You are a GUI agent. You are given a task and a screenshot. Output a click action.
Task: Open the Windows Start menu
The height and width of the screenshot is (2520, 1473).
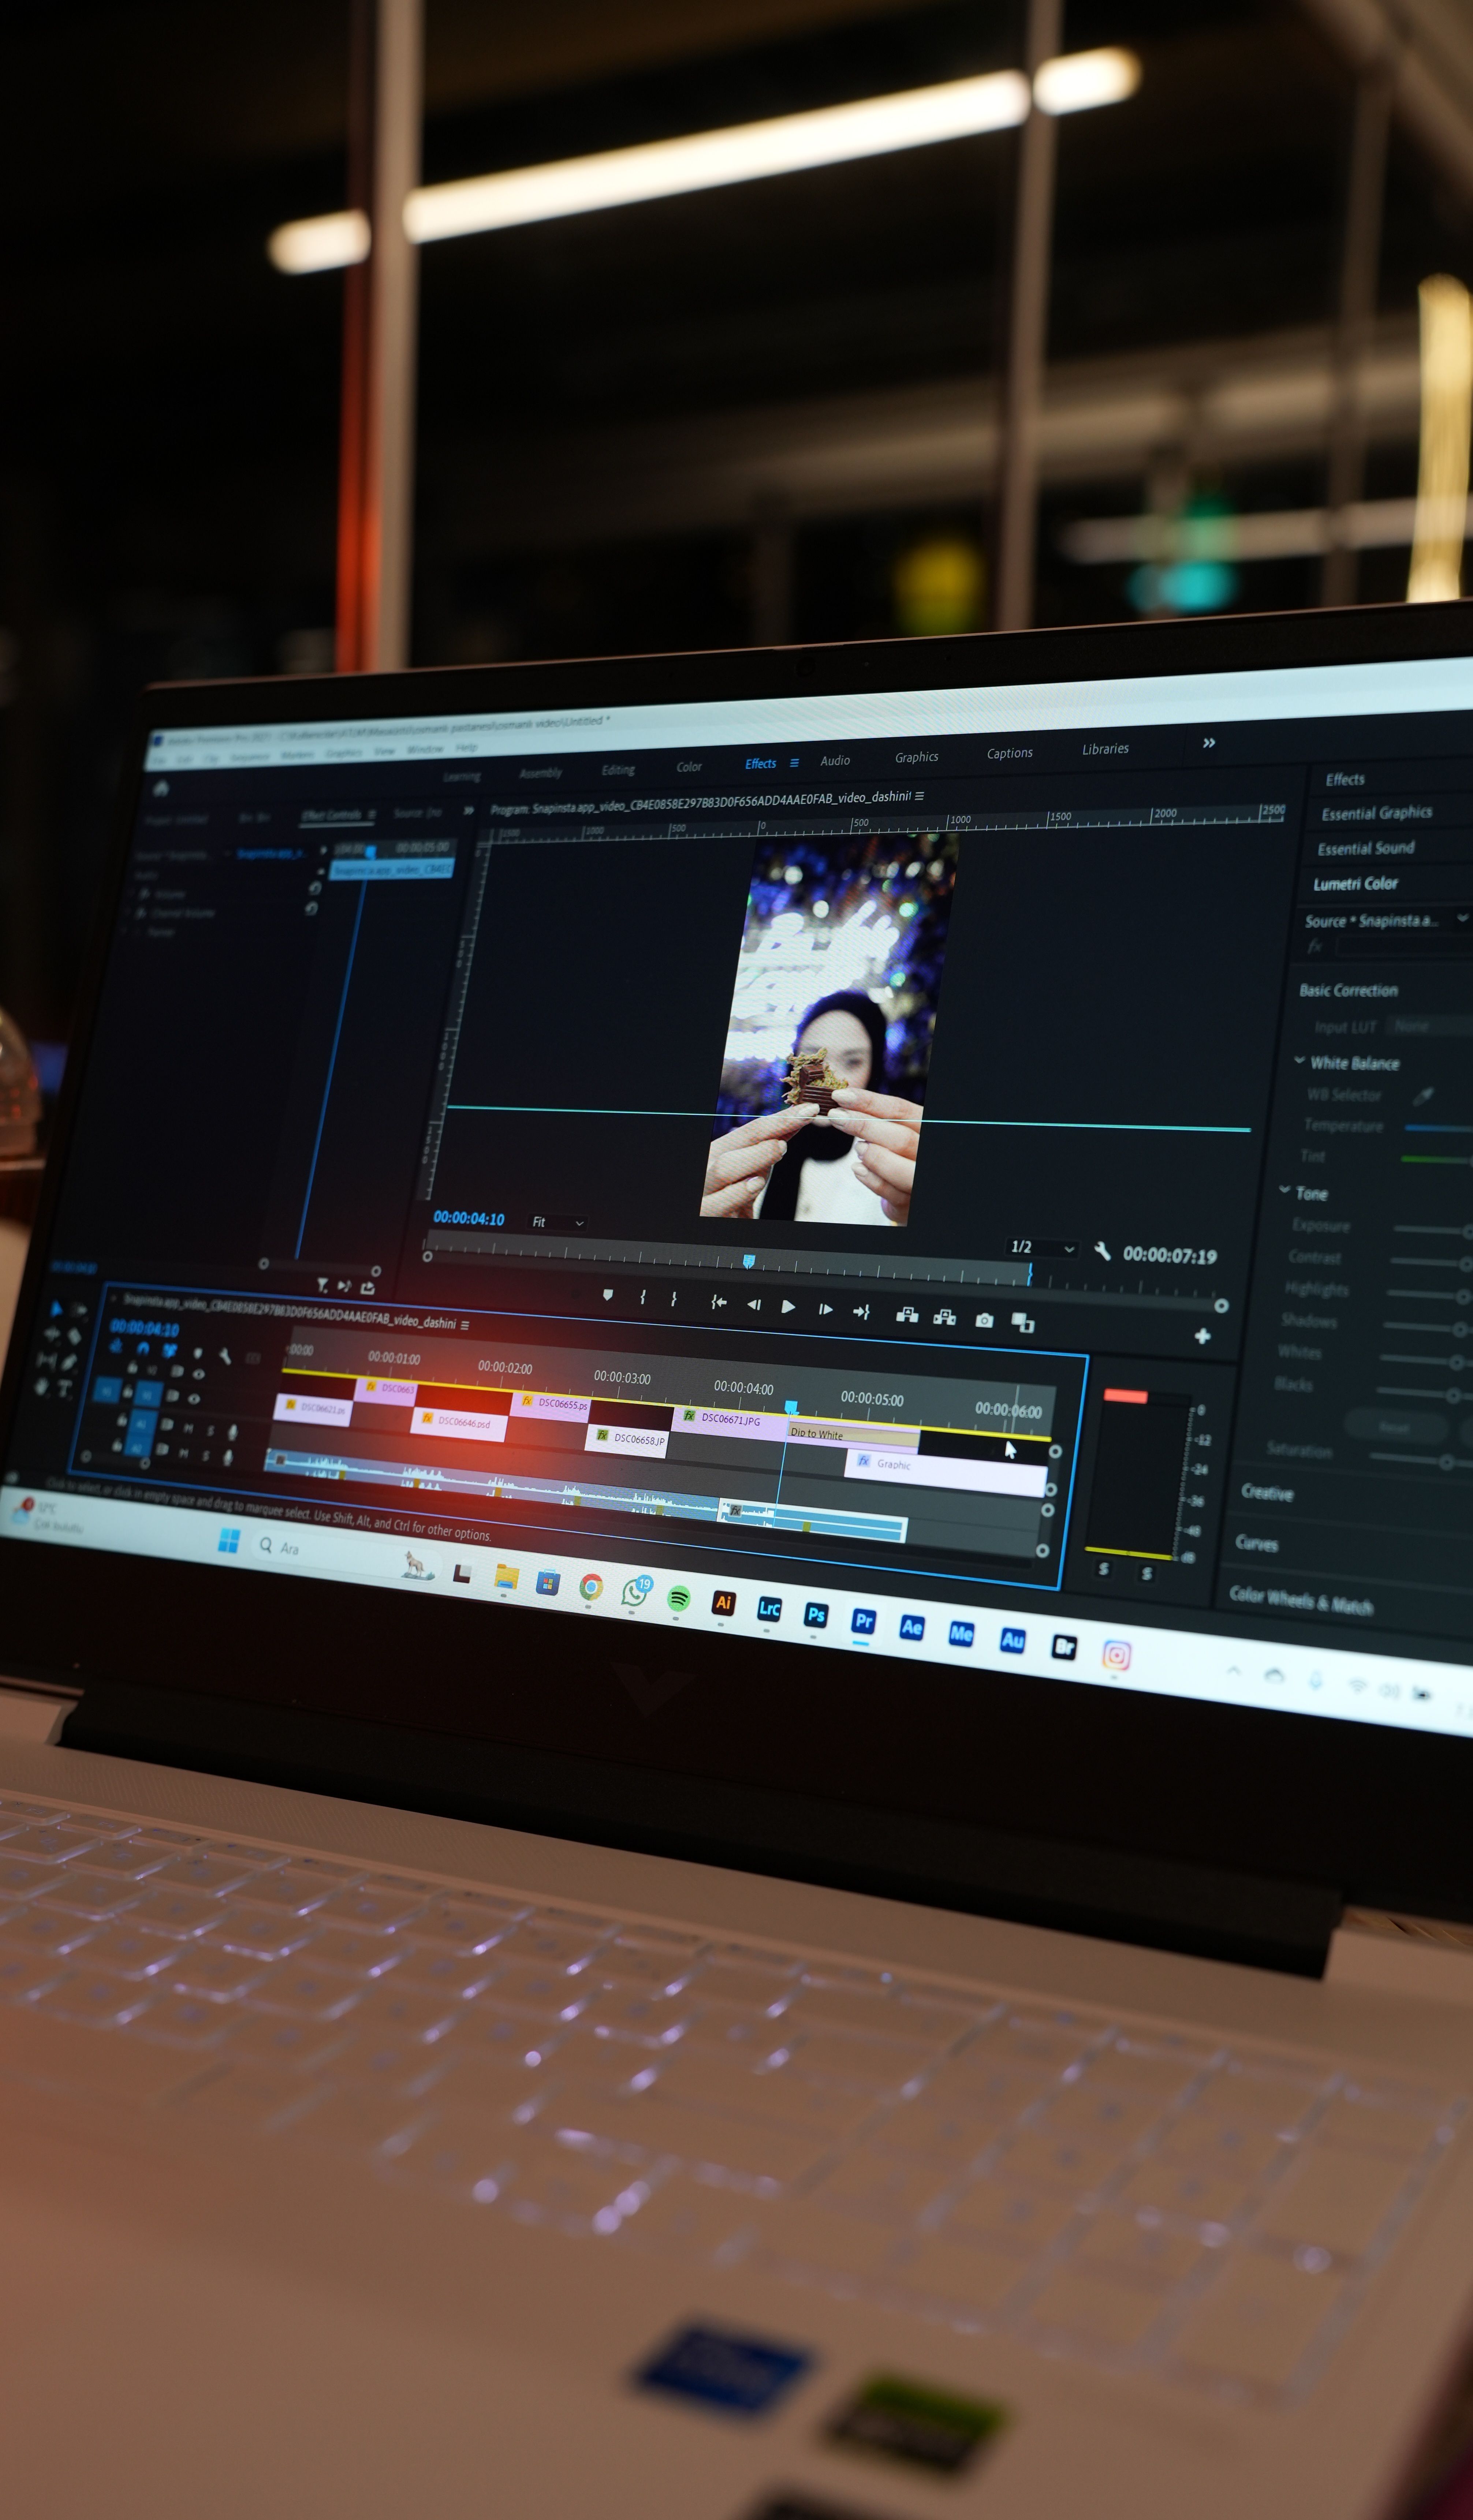[x=229, y=1541]
